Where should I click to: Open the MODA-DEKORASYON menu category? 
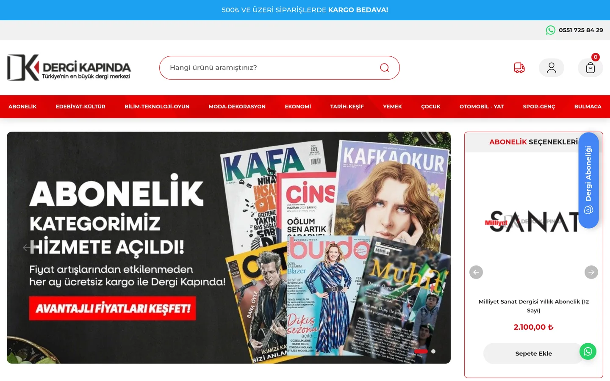pos(237,107)
